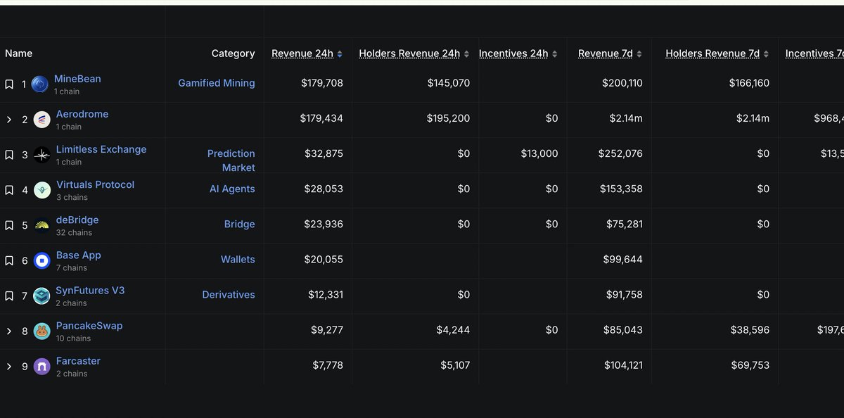Open the Prediction Market category link
844x418 pixels.
tap(231, 160)
